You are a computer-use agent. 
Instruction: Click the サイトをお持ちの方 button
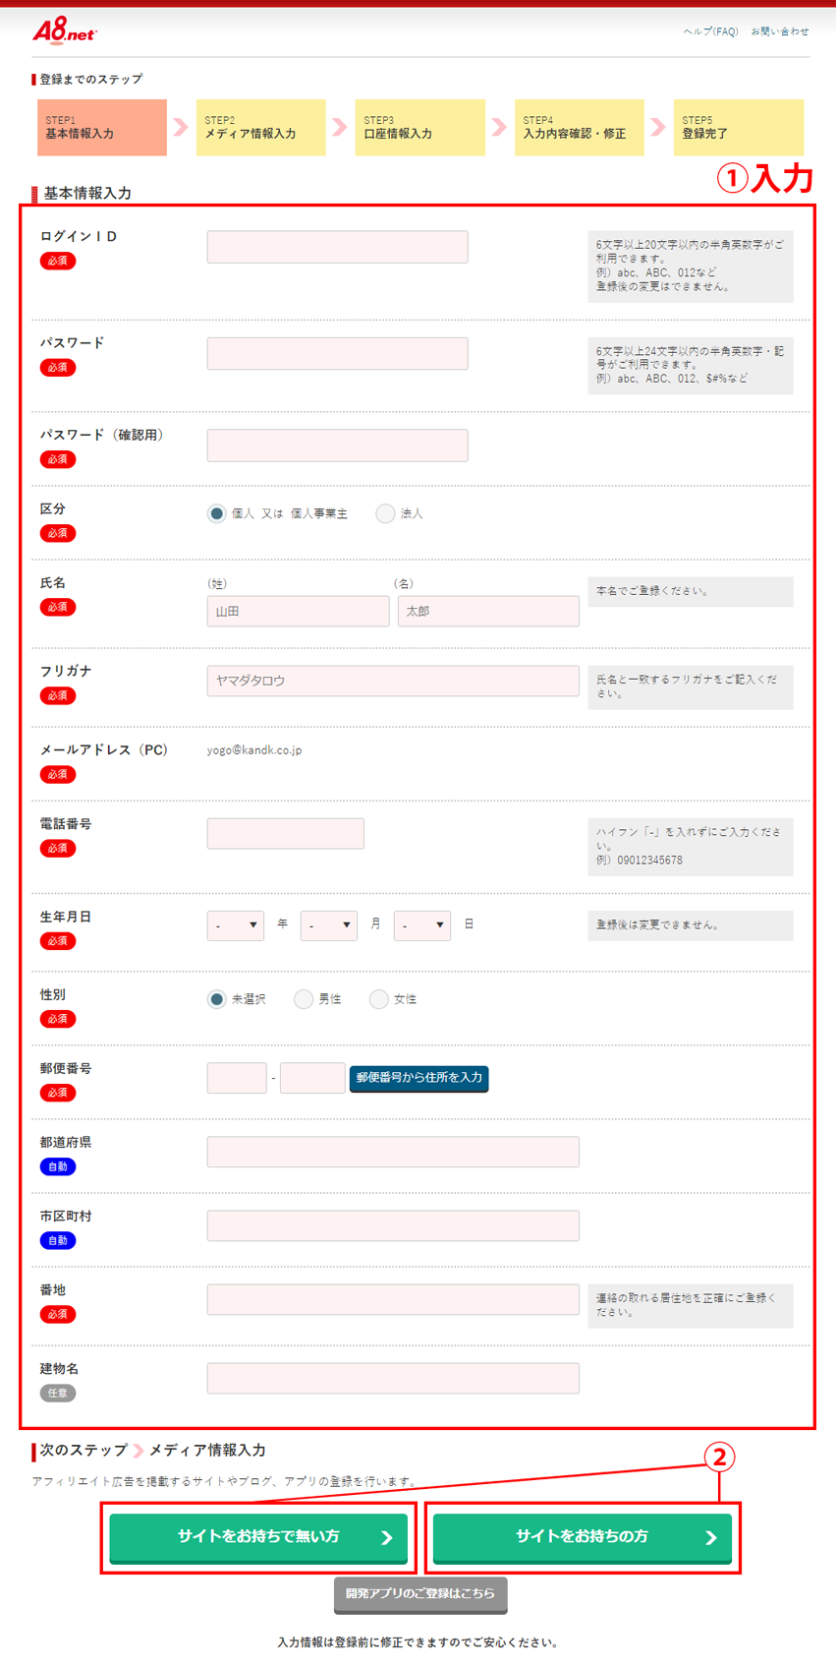(x=582, y=1537)
